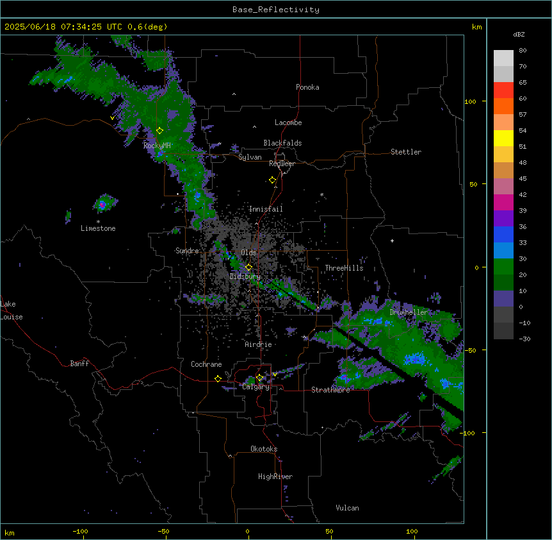552x540 pixels.
Task: Pick the light gray 70-80 dBZ legend swatch
Action: 503,58
